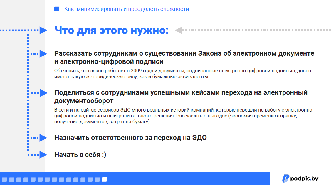Screen dimensions: 331x185
Task: Click the heading "Что для этого нужно:"
Action: click(112, 30)
